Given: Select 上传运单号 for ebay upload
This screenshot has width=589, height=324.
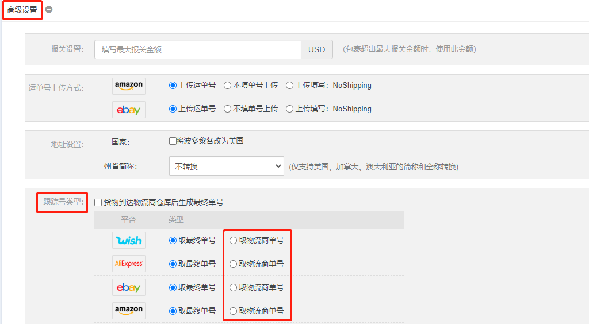Looking at the screenshot, I should coord(173,109).
